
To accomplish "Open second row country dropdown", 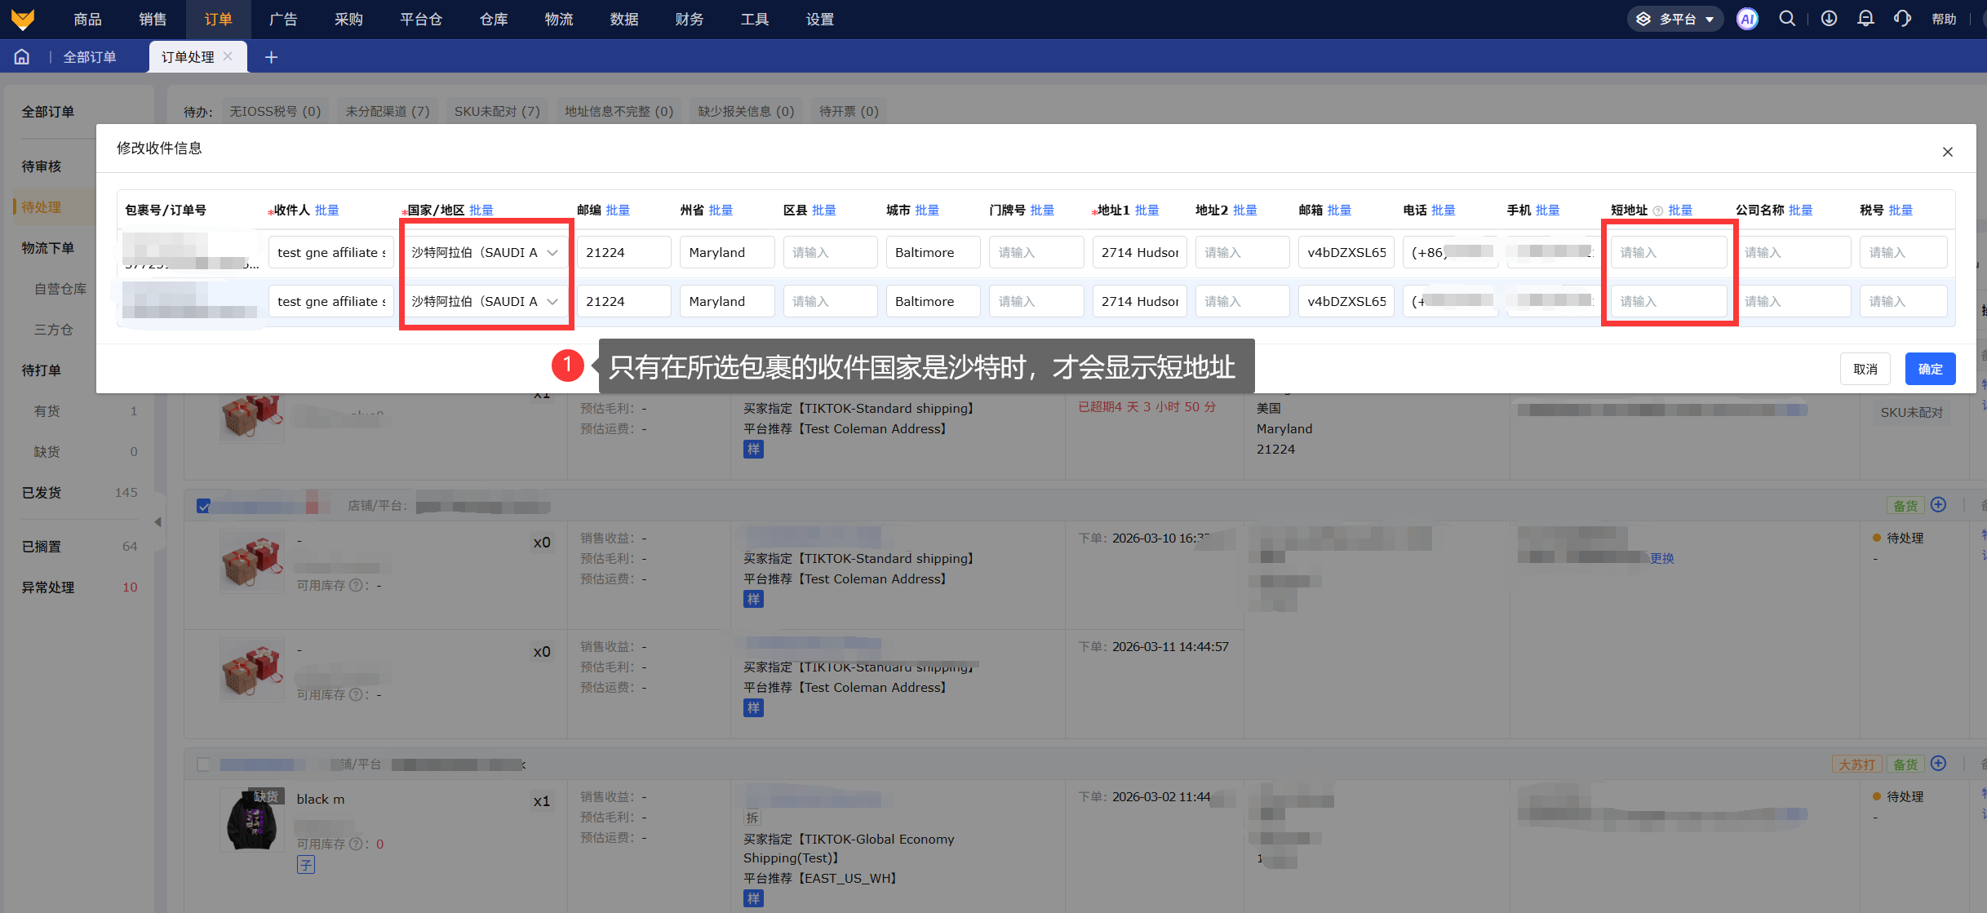I will 486,301.
